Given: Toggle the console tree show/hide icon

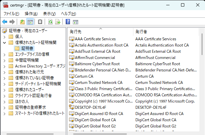Looking at the screenshot, I should [30, 22].
